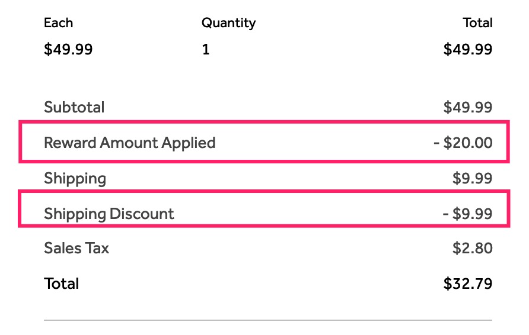Select the shipping discount amount - $9.99
This screenshot has height=335, width=529.
[x=467, y=214]
